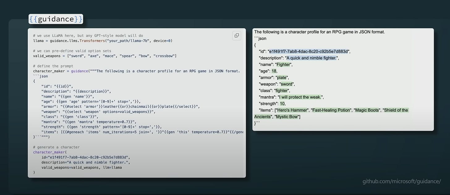This screenshot has width=450, height=195.
Task: Click the '{{#select 'armor'}}' code line
Action: tap(121, 107)
